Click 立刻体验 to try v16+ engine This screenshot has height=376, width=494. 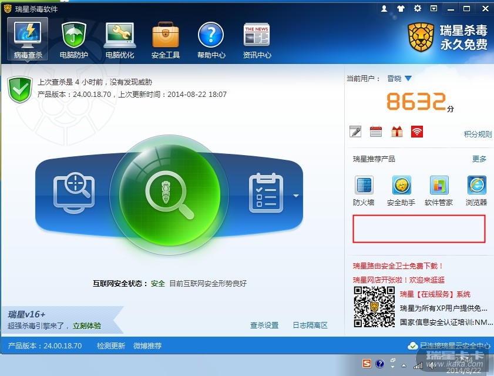[x=87, y=326]
